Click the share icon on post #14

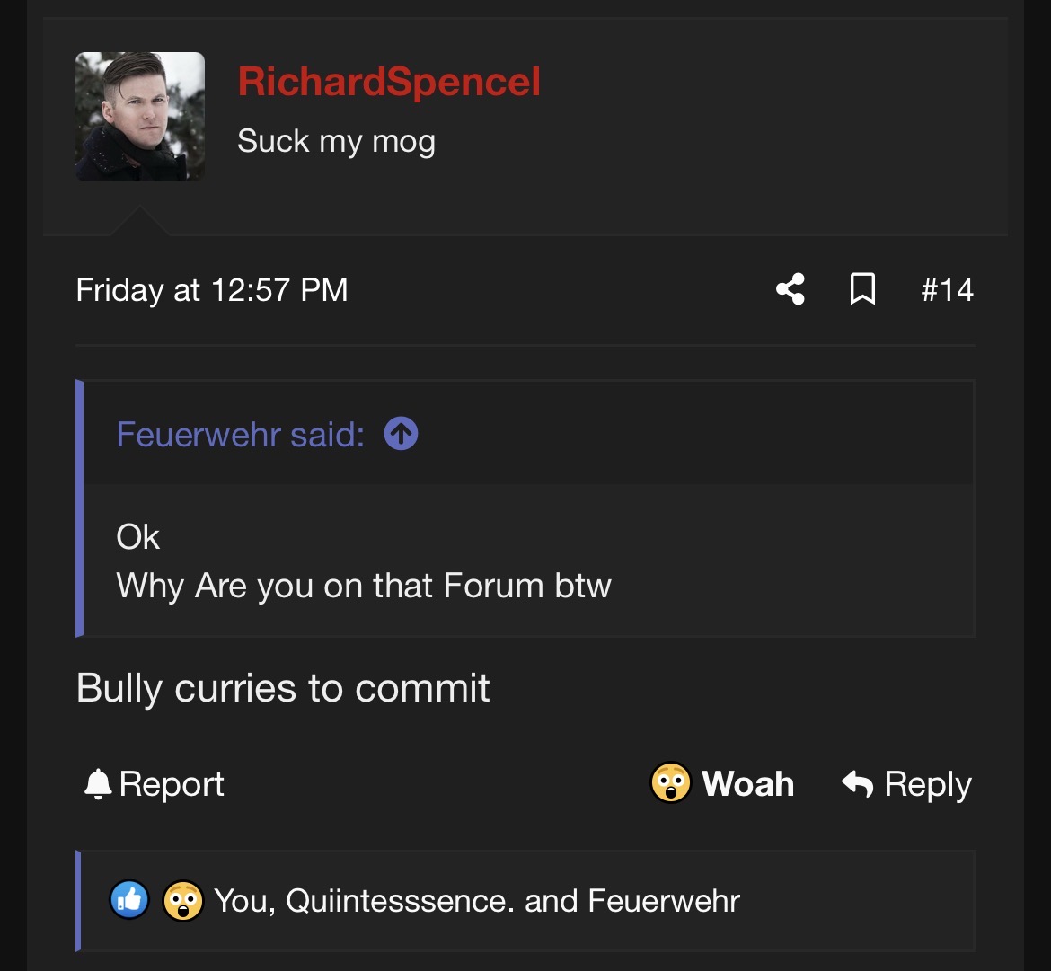[790, 290]
